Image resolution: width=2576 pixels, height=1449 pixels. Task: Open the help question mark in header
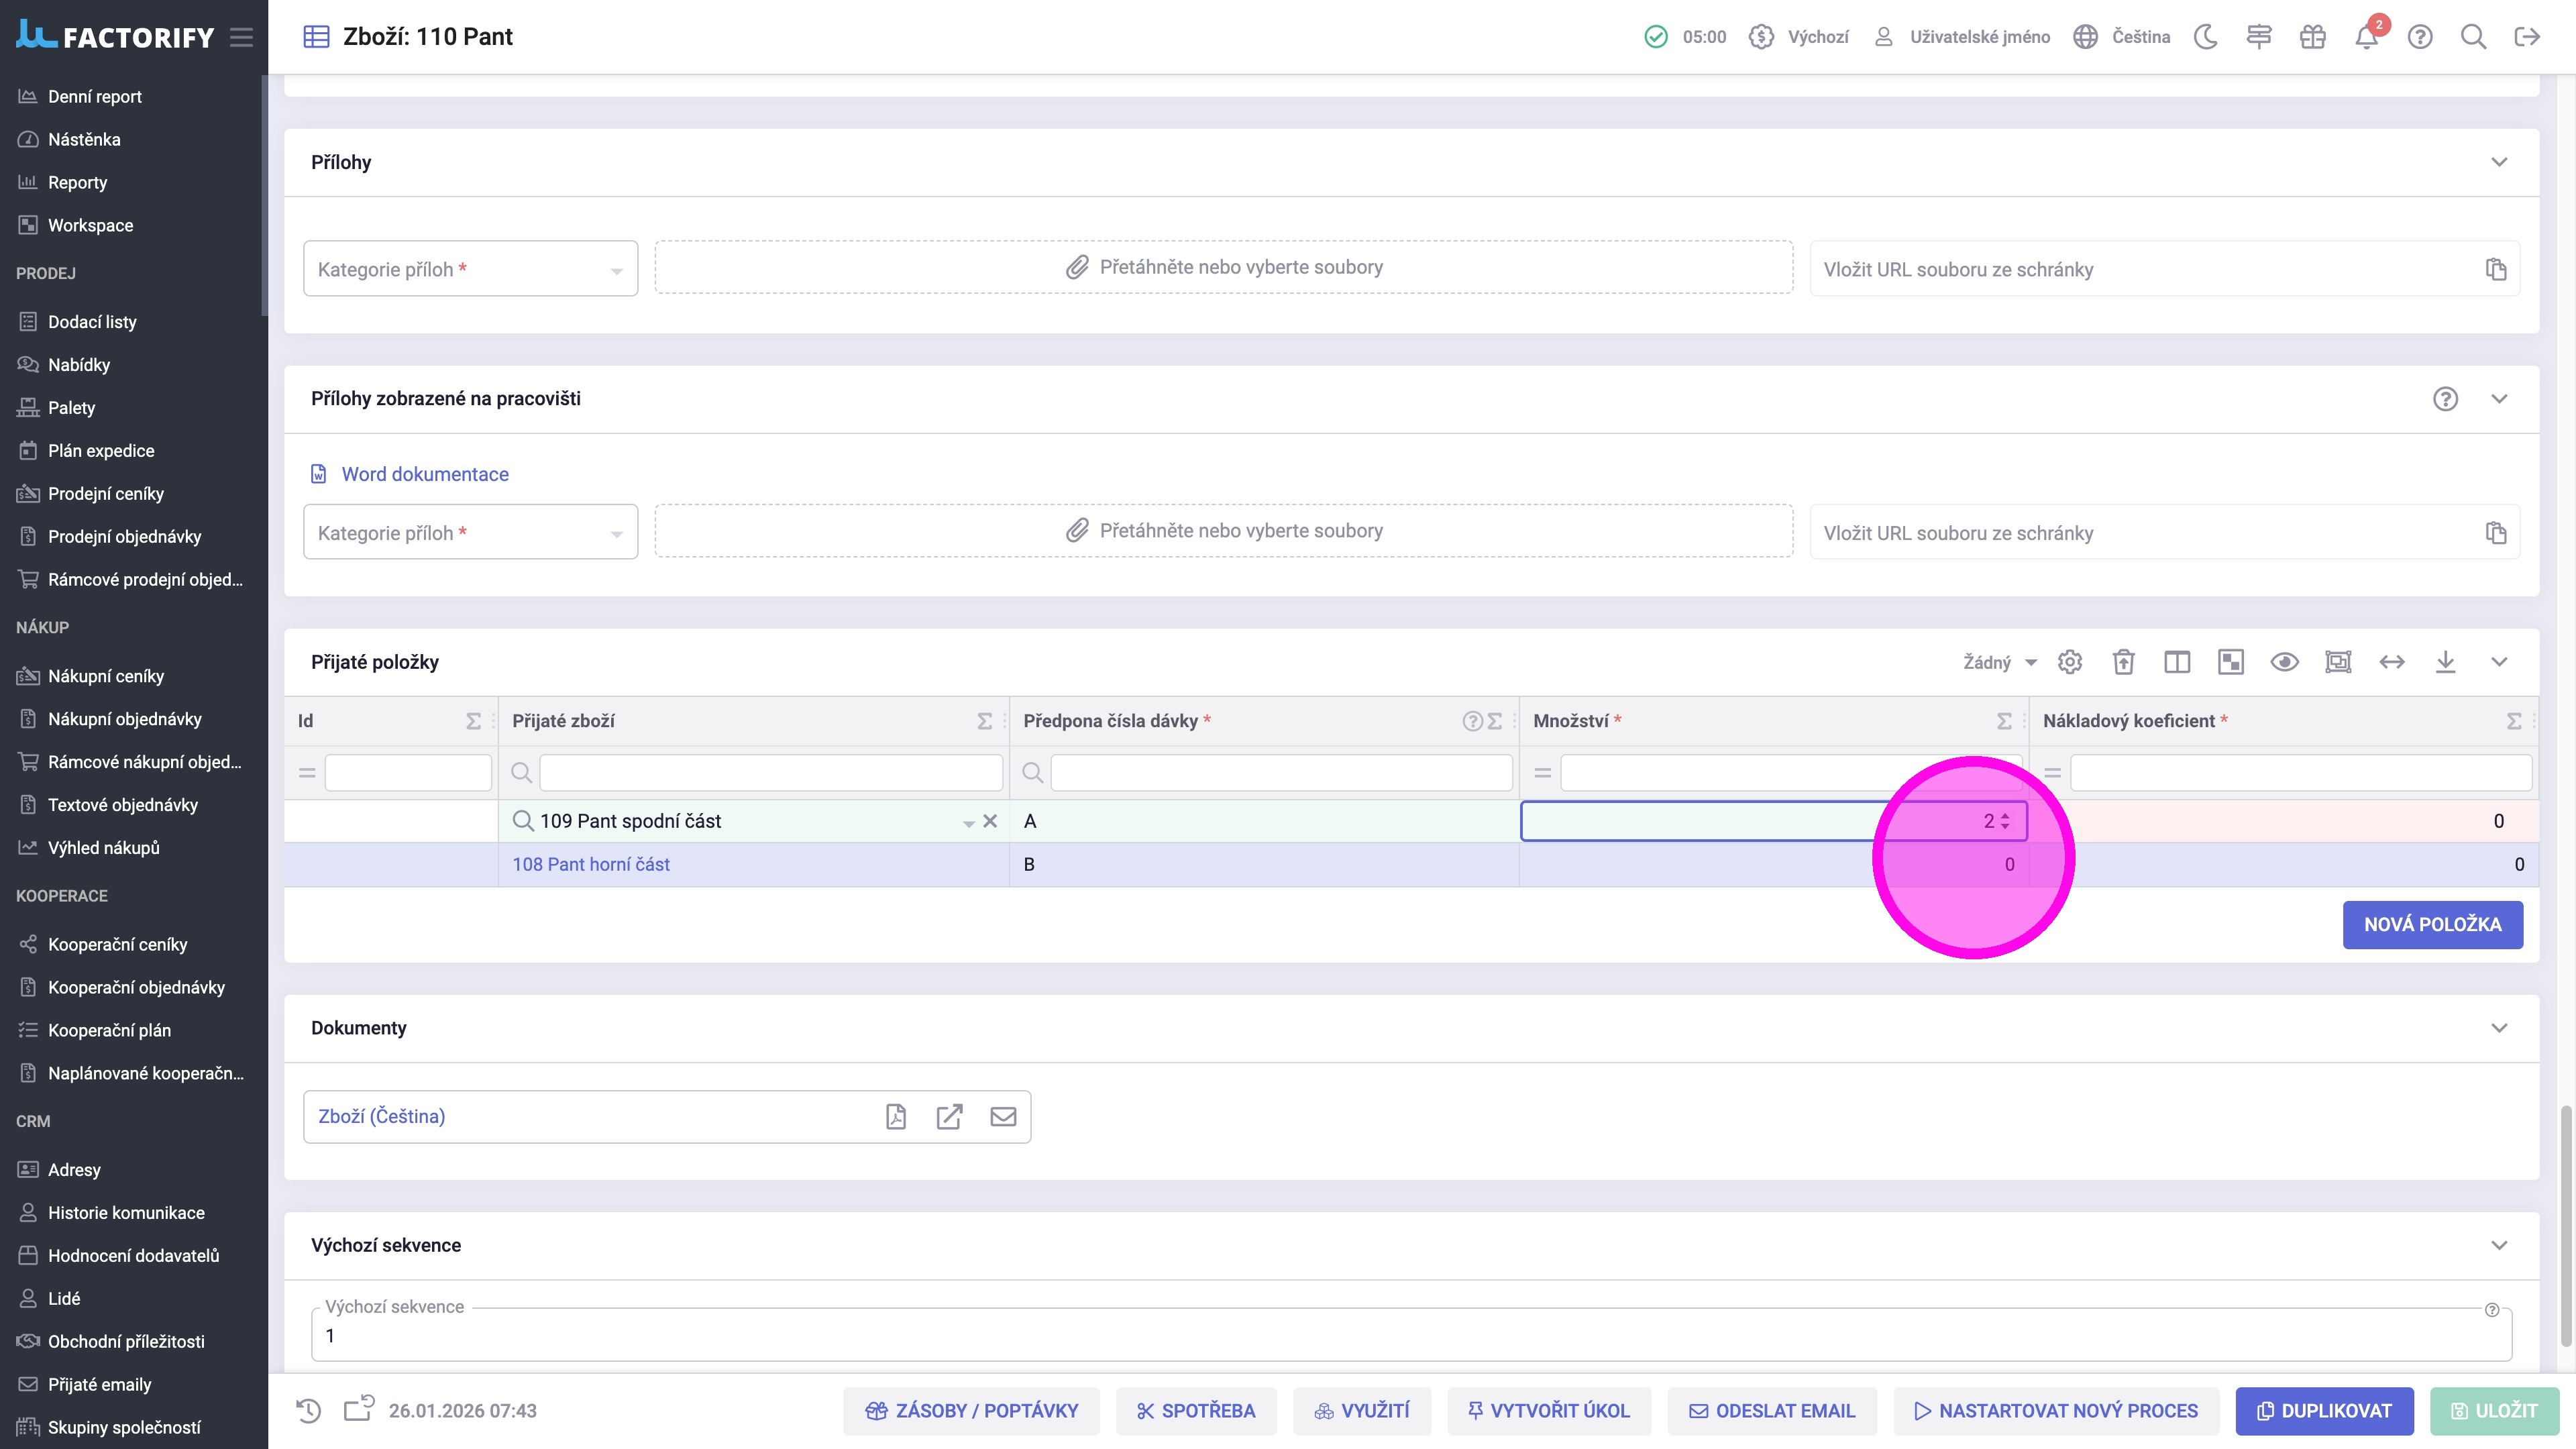[x=2419, y=37]
